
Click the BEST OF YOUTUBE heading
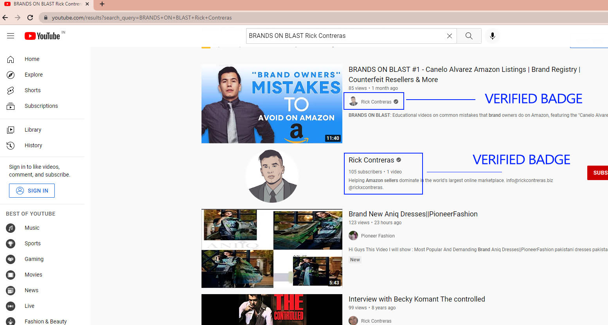pos(31,214)
